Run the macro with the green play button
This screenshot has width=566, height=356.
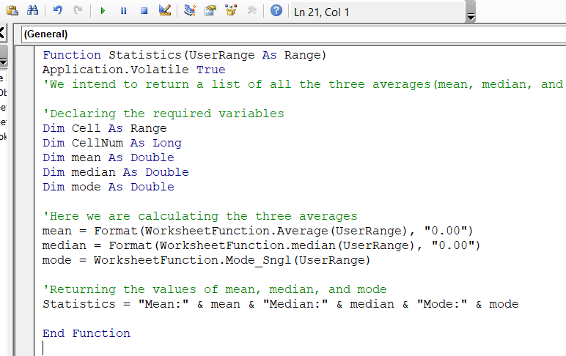pos(103,11)
